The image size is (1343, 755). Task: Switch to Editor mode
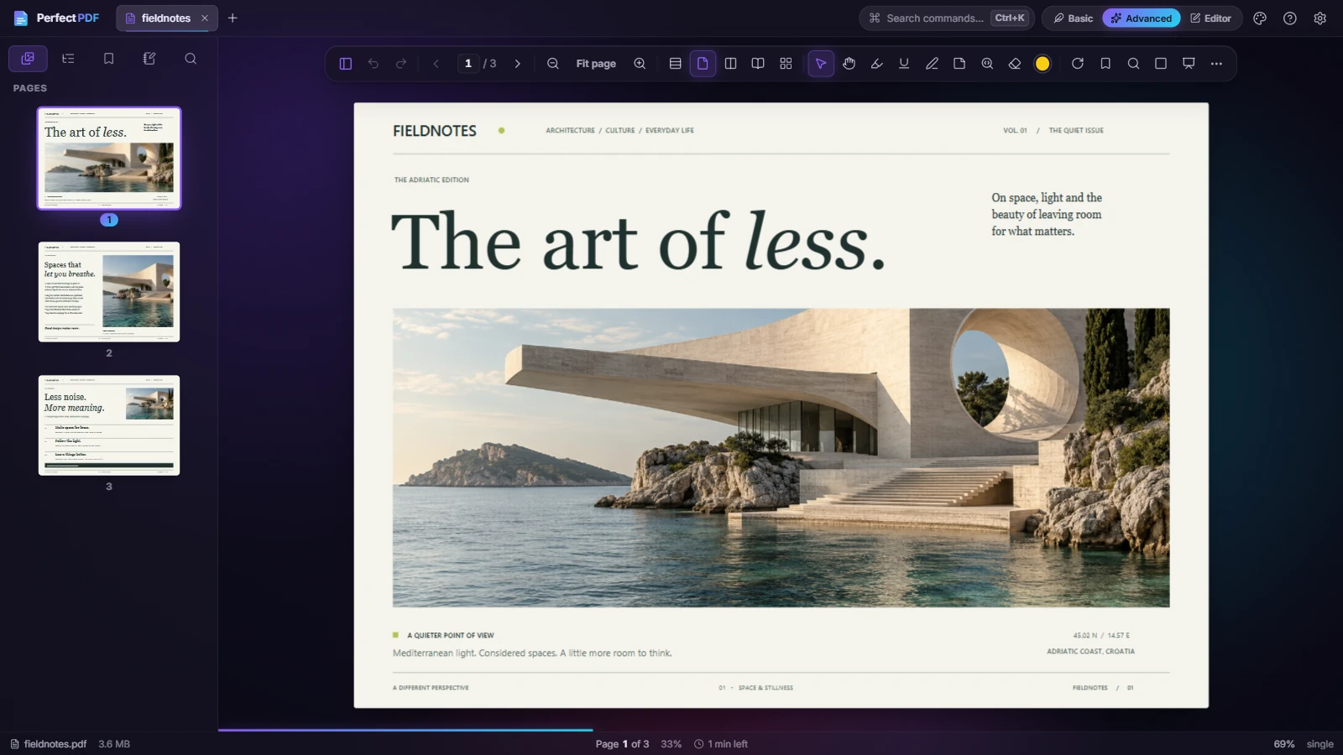tap(1210, 18)
